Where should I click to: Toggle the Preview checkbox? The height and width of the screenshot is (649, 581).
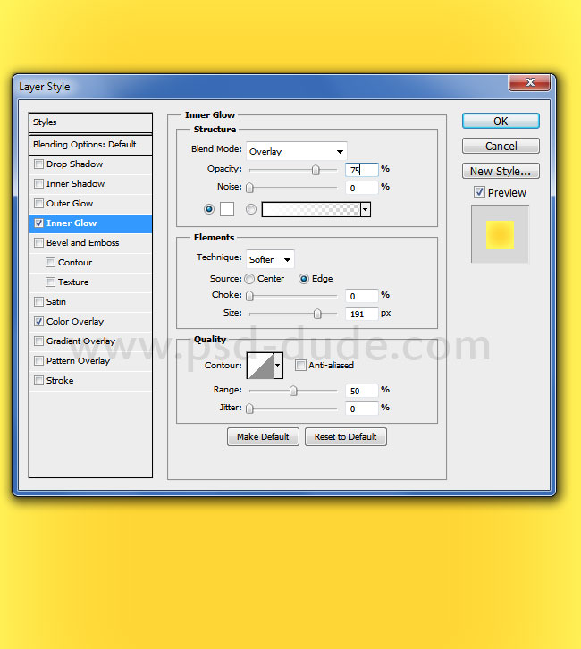pos(479,192)
